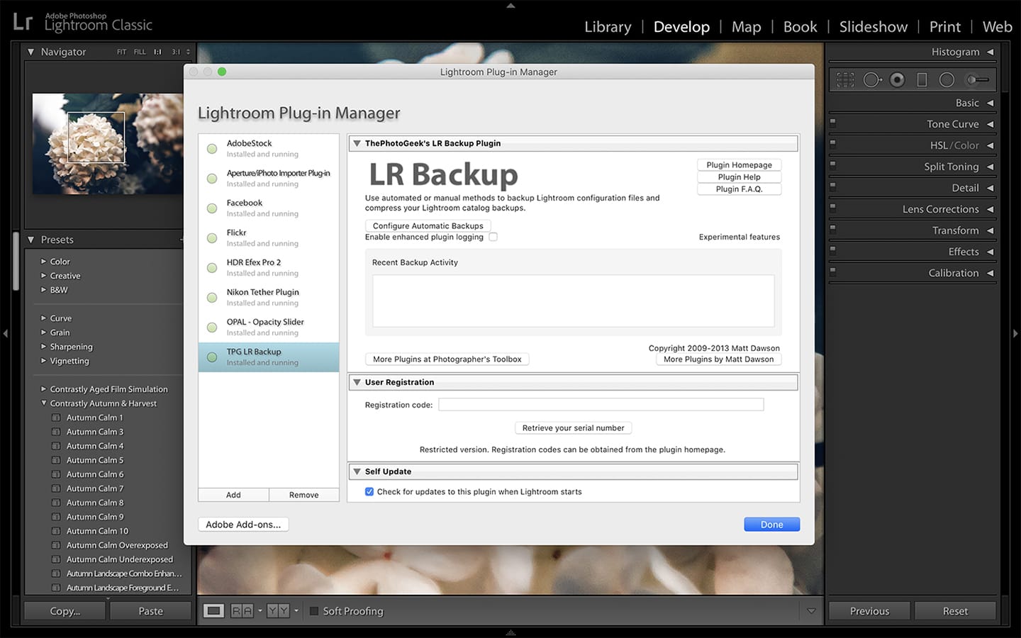Select the Spot Removal tool
1021x638 pixels.
point(872,80)
